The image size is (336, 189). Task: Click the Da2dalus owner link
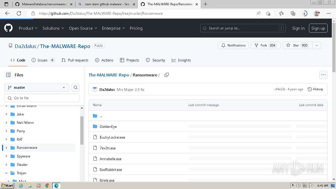tap(25, 46)
